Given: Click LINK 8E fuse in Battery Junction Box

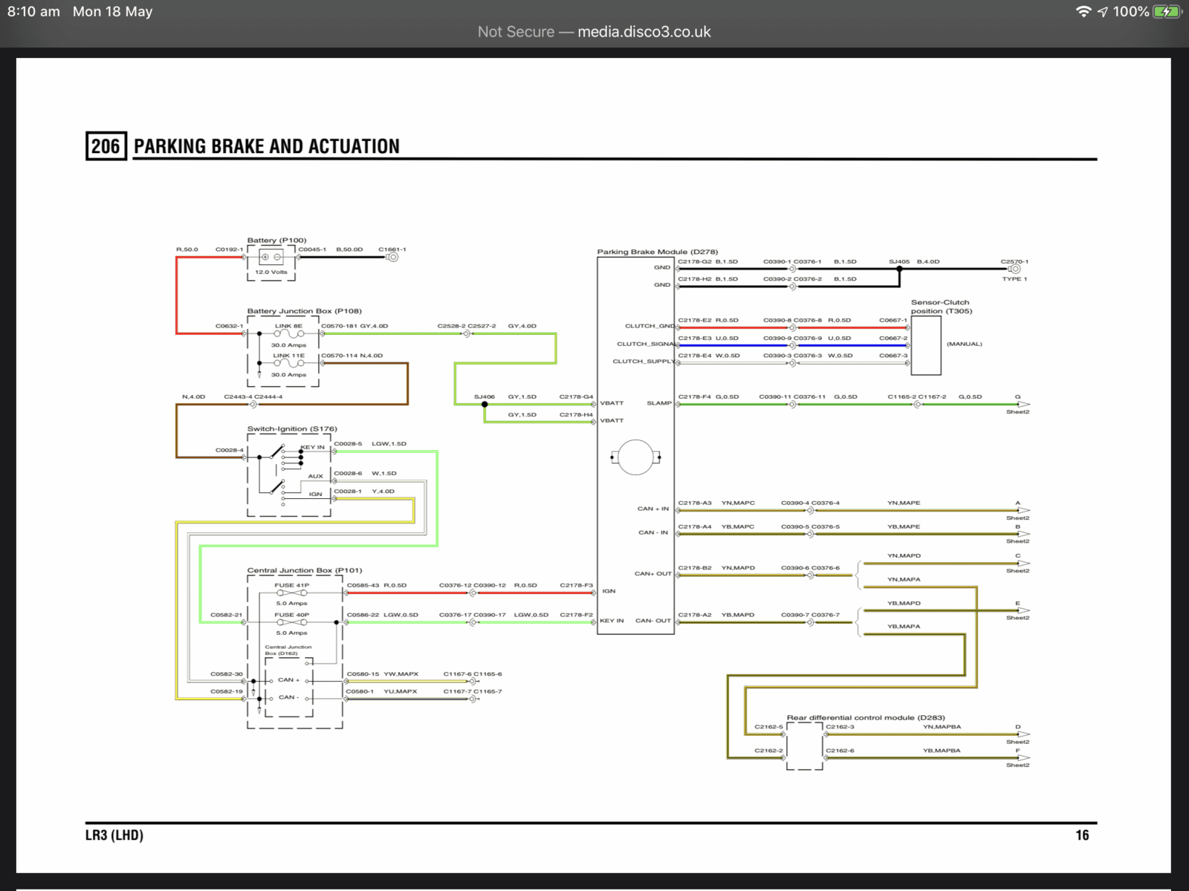Looking at the screenshot, I should click(x=288, y=334).
